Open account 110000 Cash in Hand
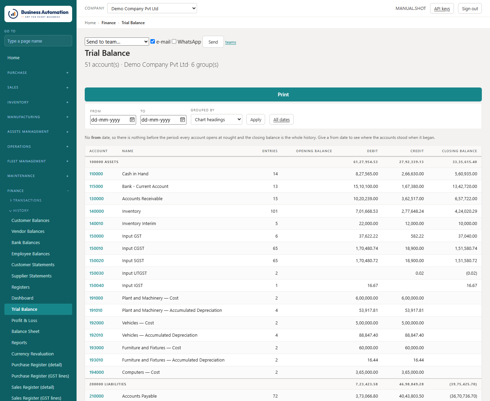The image size is (490, 401). [x=96, y=174]
